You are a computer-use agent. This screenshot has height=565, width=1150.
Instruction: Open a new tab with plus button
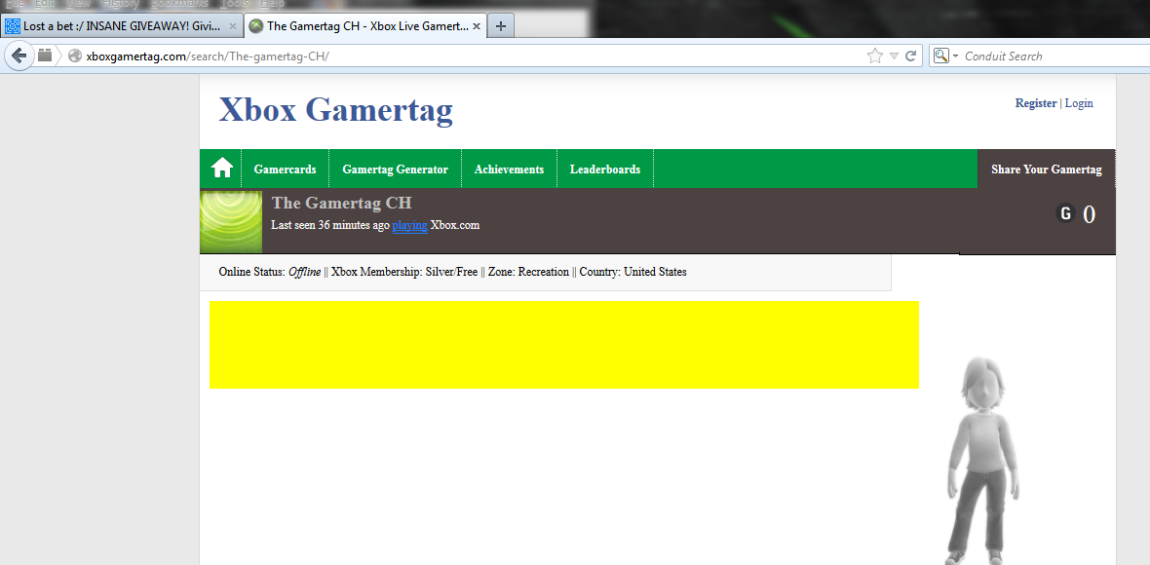pyautogui.click(x=501, y=26)
